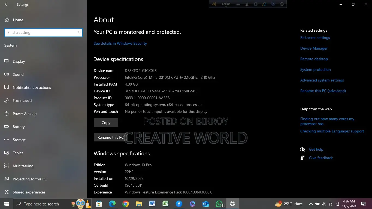Click the Internet Explorer icon in floating bar
This screenshot has height=209, width=372.
264,4
